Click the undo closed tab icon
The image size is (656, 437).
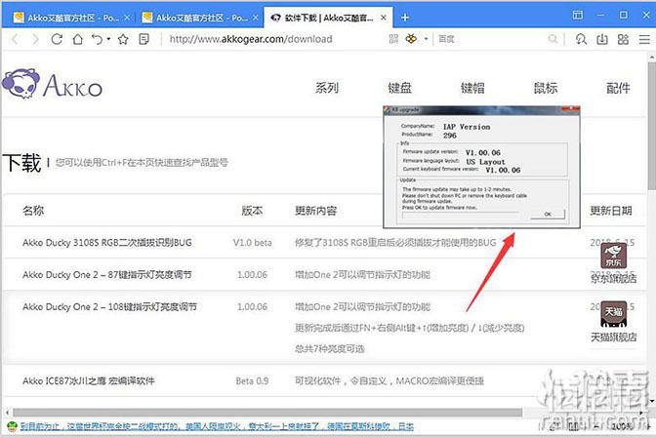[x=97, y=39]
